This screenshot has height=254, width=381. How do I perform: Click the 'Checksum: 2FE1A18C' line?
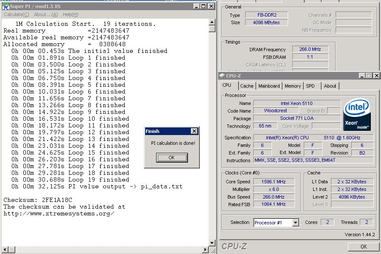click(x=38, y=200)
